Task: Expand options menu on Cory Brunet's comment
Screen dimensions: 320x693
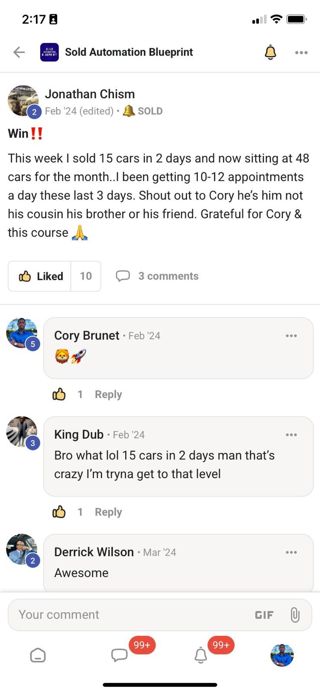Action: [291, 336]
